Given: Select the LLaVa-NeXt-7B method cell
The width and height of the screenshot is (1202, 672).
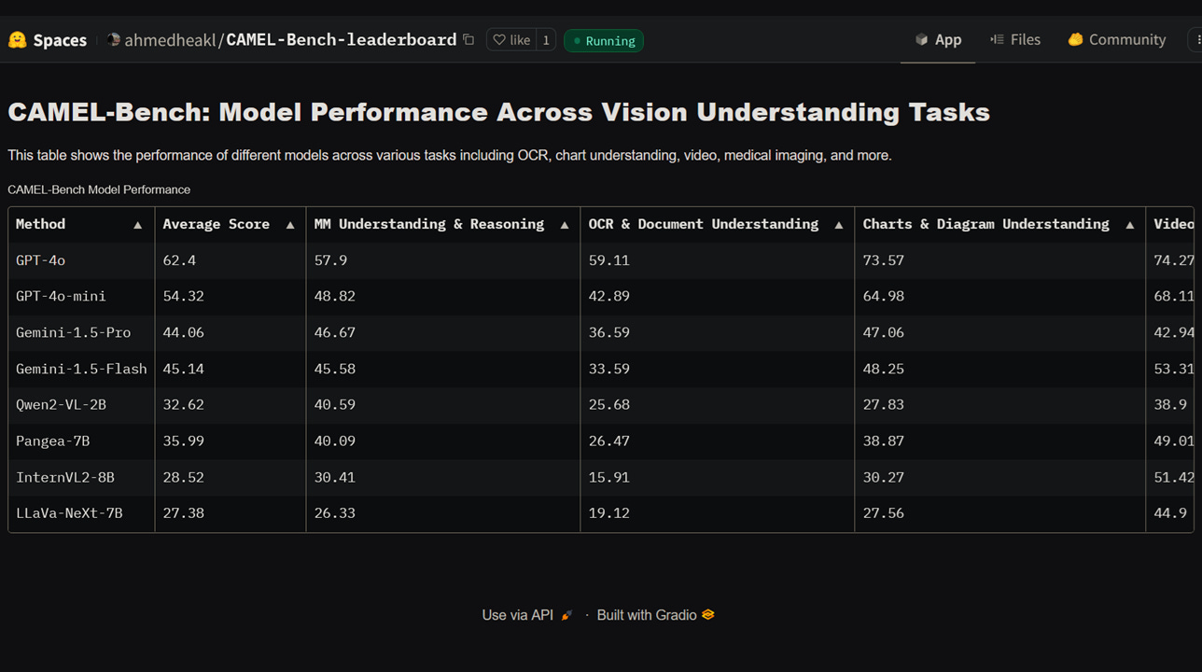Looking at the screenshot, I should click(x=81, y=513).
